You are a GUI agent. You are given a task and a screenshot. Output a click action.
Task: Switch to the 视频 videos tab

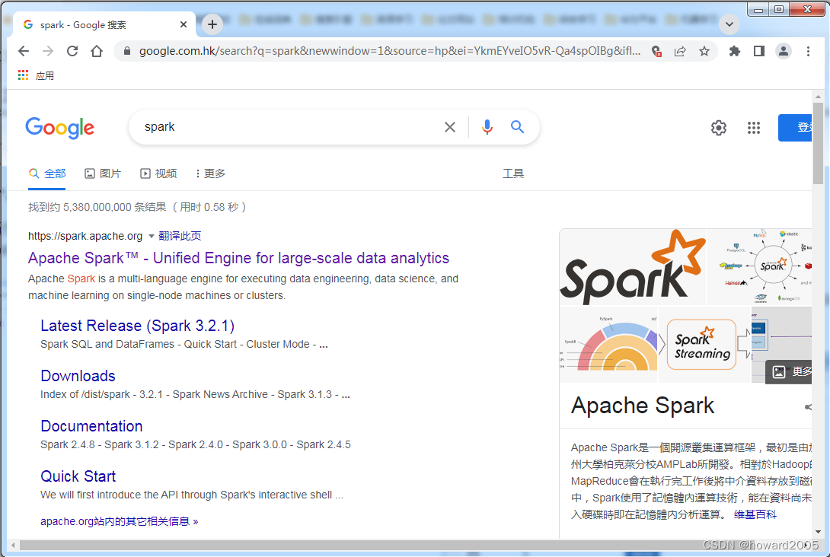click(158, 173)
